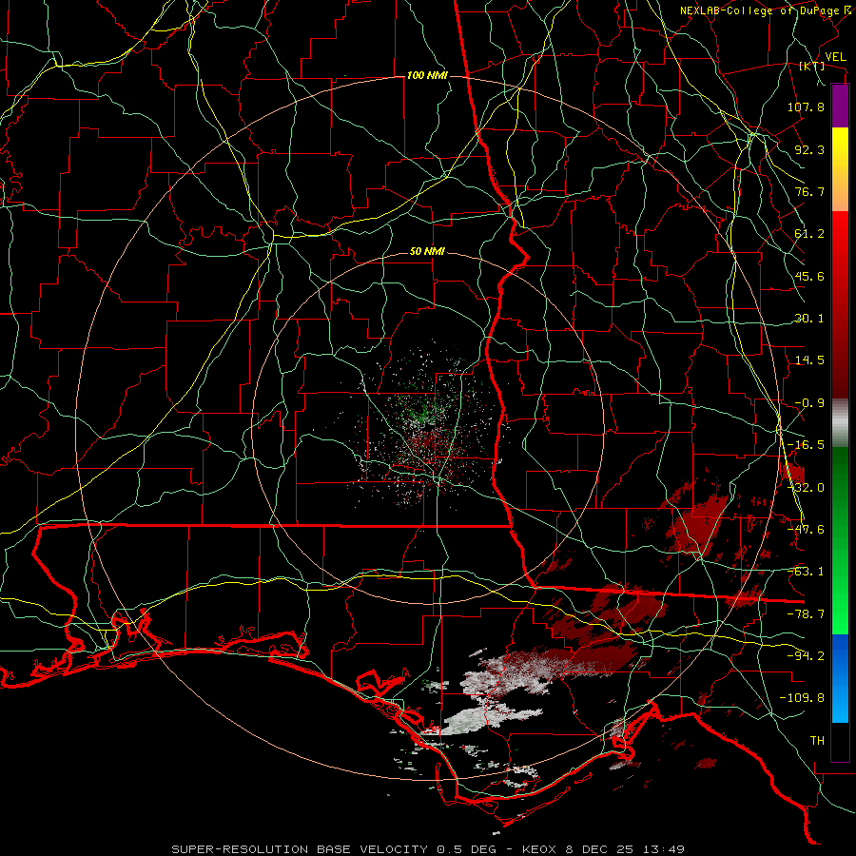This screenshot has width=856, height=856.
Task: Click the 61.2 velocity scale value
Action: pyautogui.click(x=809, y=234)
